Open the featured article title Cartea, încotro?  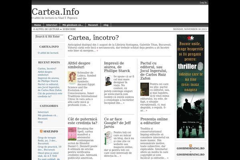click(x=93, y=38)
